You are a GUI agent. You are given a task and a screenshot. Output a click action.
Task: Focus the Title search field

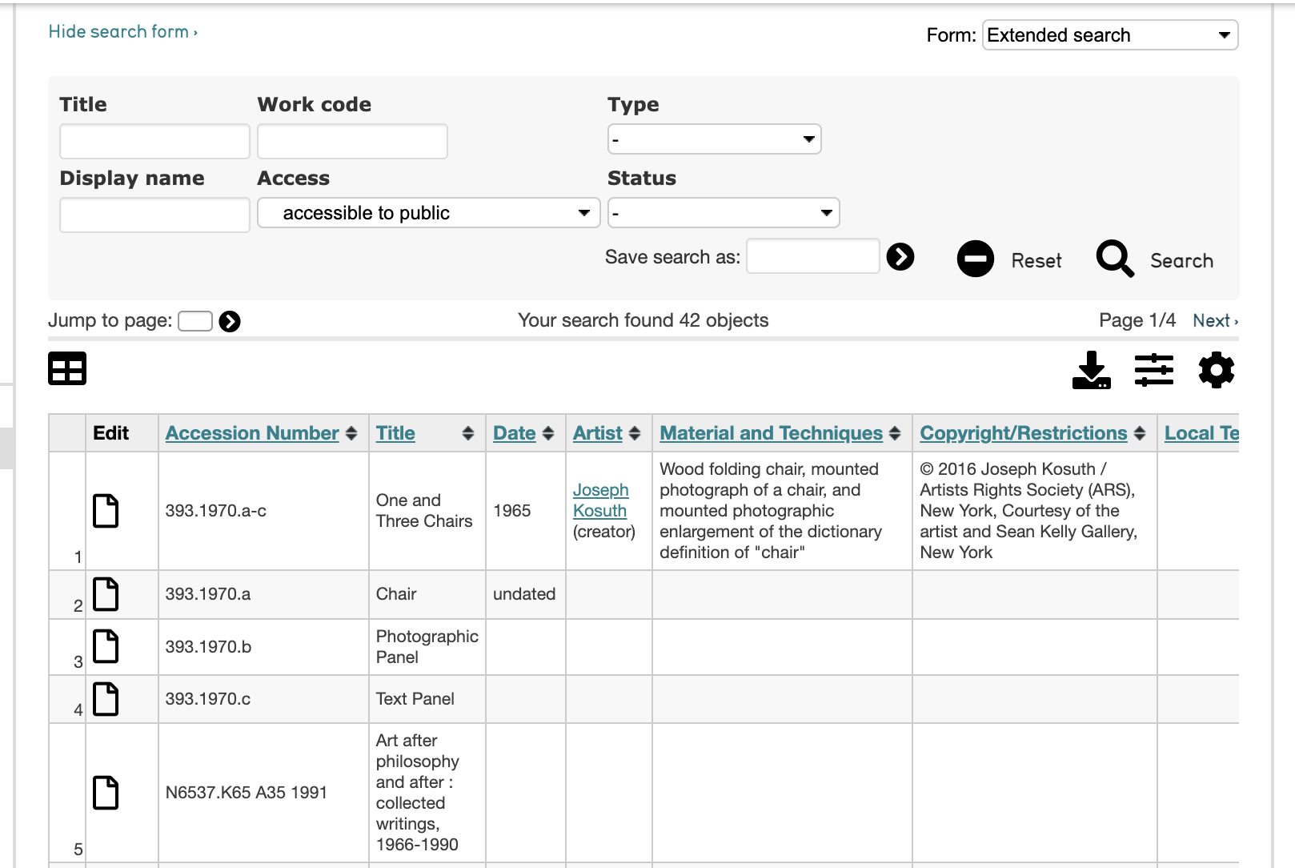coord(154,142)
